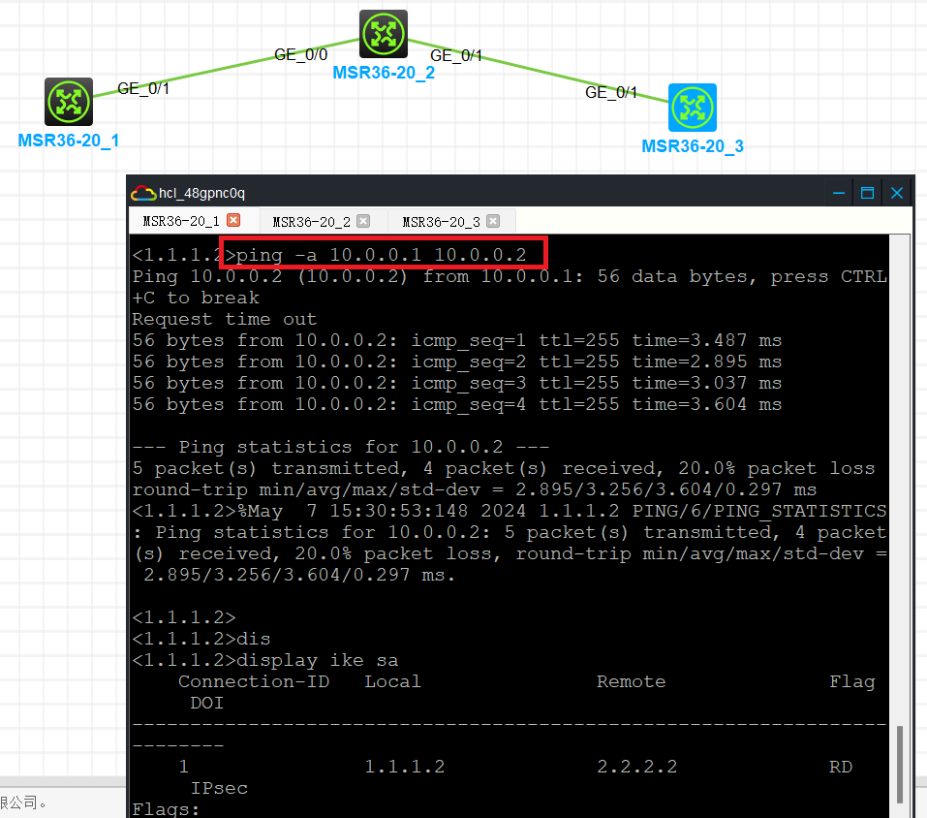Click the hcl_48gpnc0q window title
The height and width of the screenshot is (818, 927).
tap(201, 194)
